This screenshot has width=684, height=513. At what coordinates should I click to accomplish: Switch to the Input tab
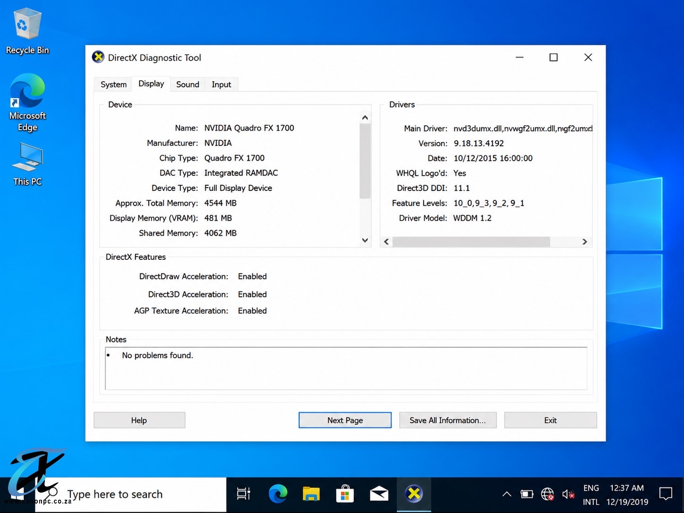[x=221, y=84]
